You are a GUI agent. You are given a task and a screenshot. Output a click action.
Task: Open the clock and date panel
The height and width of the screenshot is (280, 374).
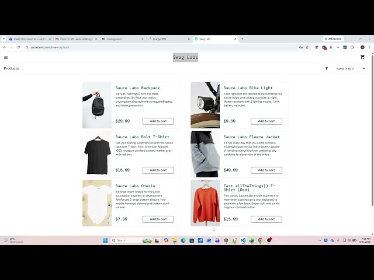tap(366, 240)
